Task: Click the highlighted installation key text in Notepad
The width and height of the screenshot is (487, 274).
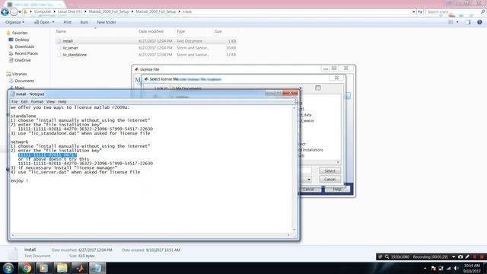Action: (x=47, y=155)
